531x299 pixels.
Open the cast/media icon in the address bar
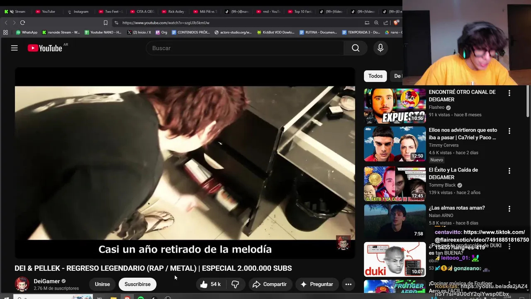(x=367, y=23)
